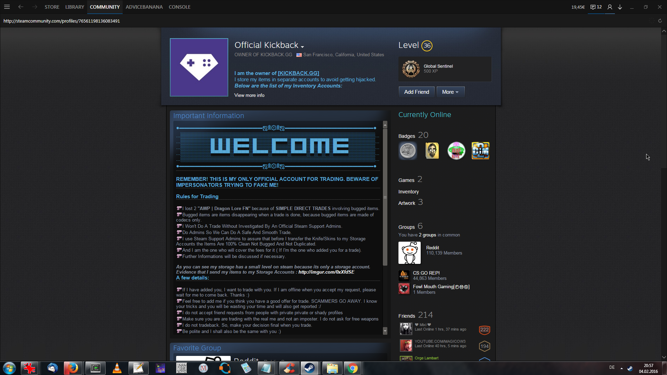
Task: Open the LIBRARY tab
Action: [x=75, y=7]
